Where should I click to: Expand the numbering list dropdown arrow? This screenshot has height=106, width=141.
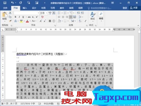(x=68, y=13)
